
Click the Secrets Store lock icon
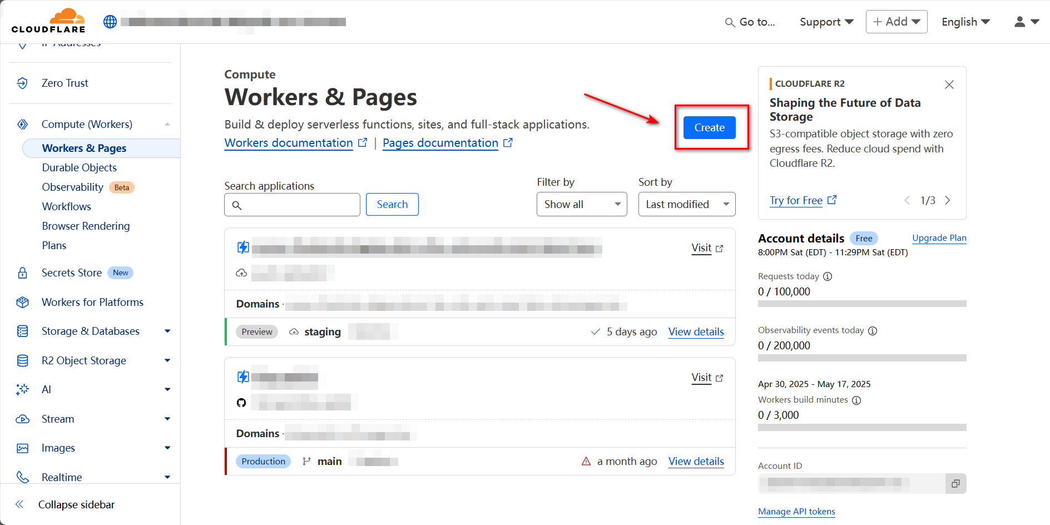click(22, 273)
